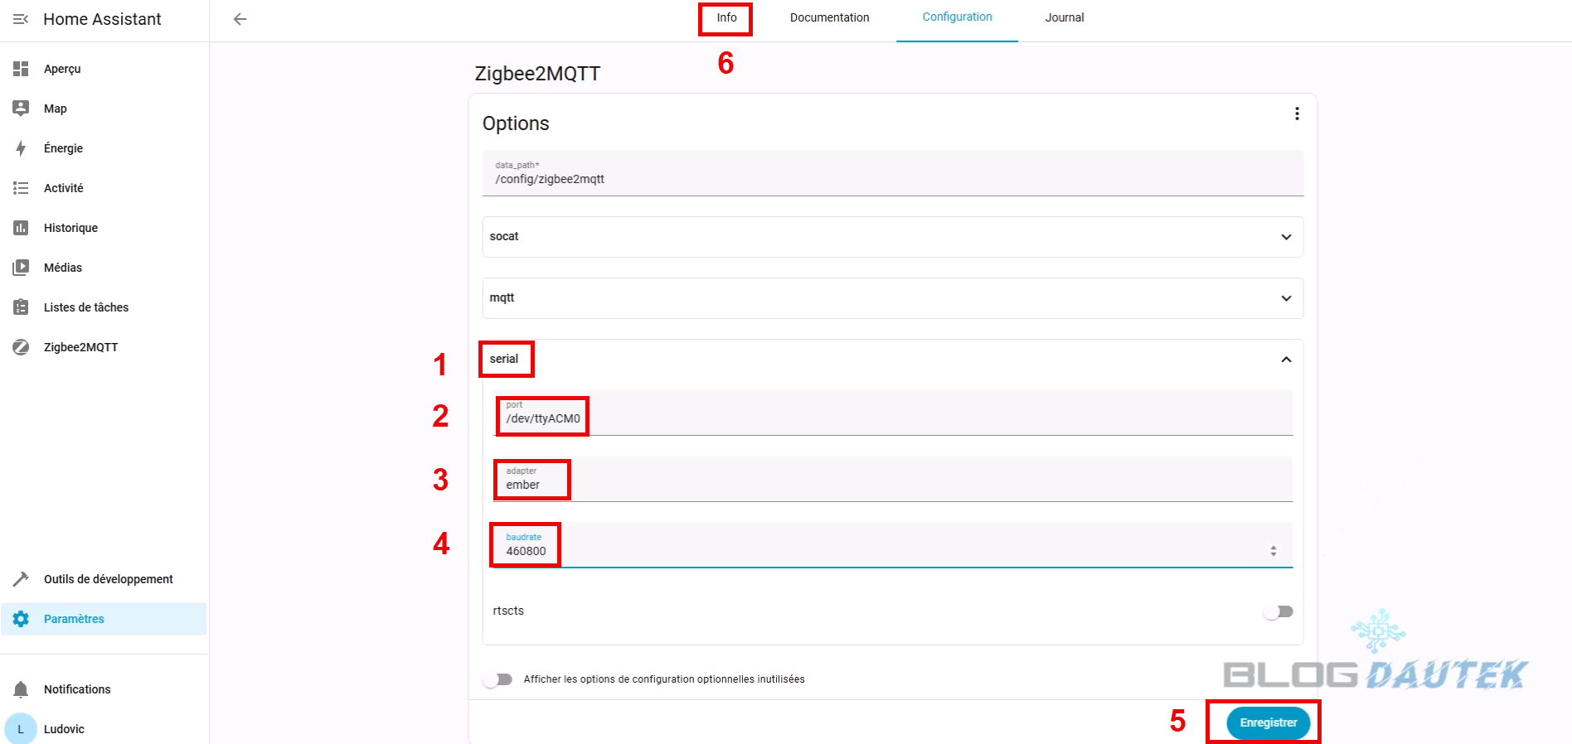The width and height of the screenshot is (1572, 744).
Task: Open the three-dot Options menu
Action: point(1297,114)
